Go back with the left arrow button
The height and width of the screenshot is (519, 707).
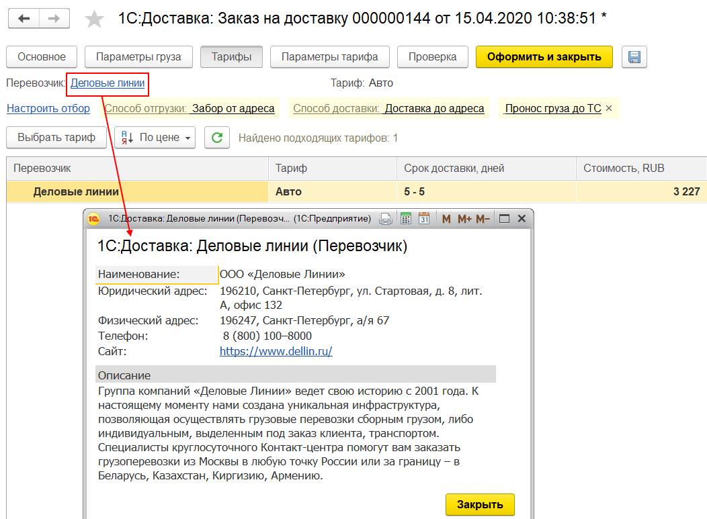coord(24,19)
